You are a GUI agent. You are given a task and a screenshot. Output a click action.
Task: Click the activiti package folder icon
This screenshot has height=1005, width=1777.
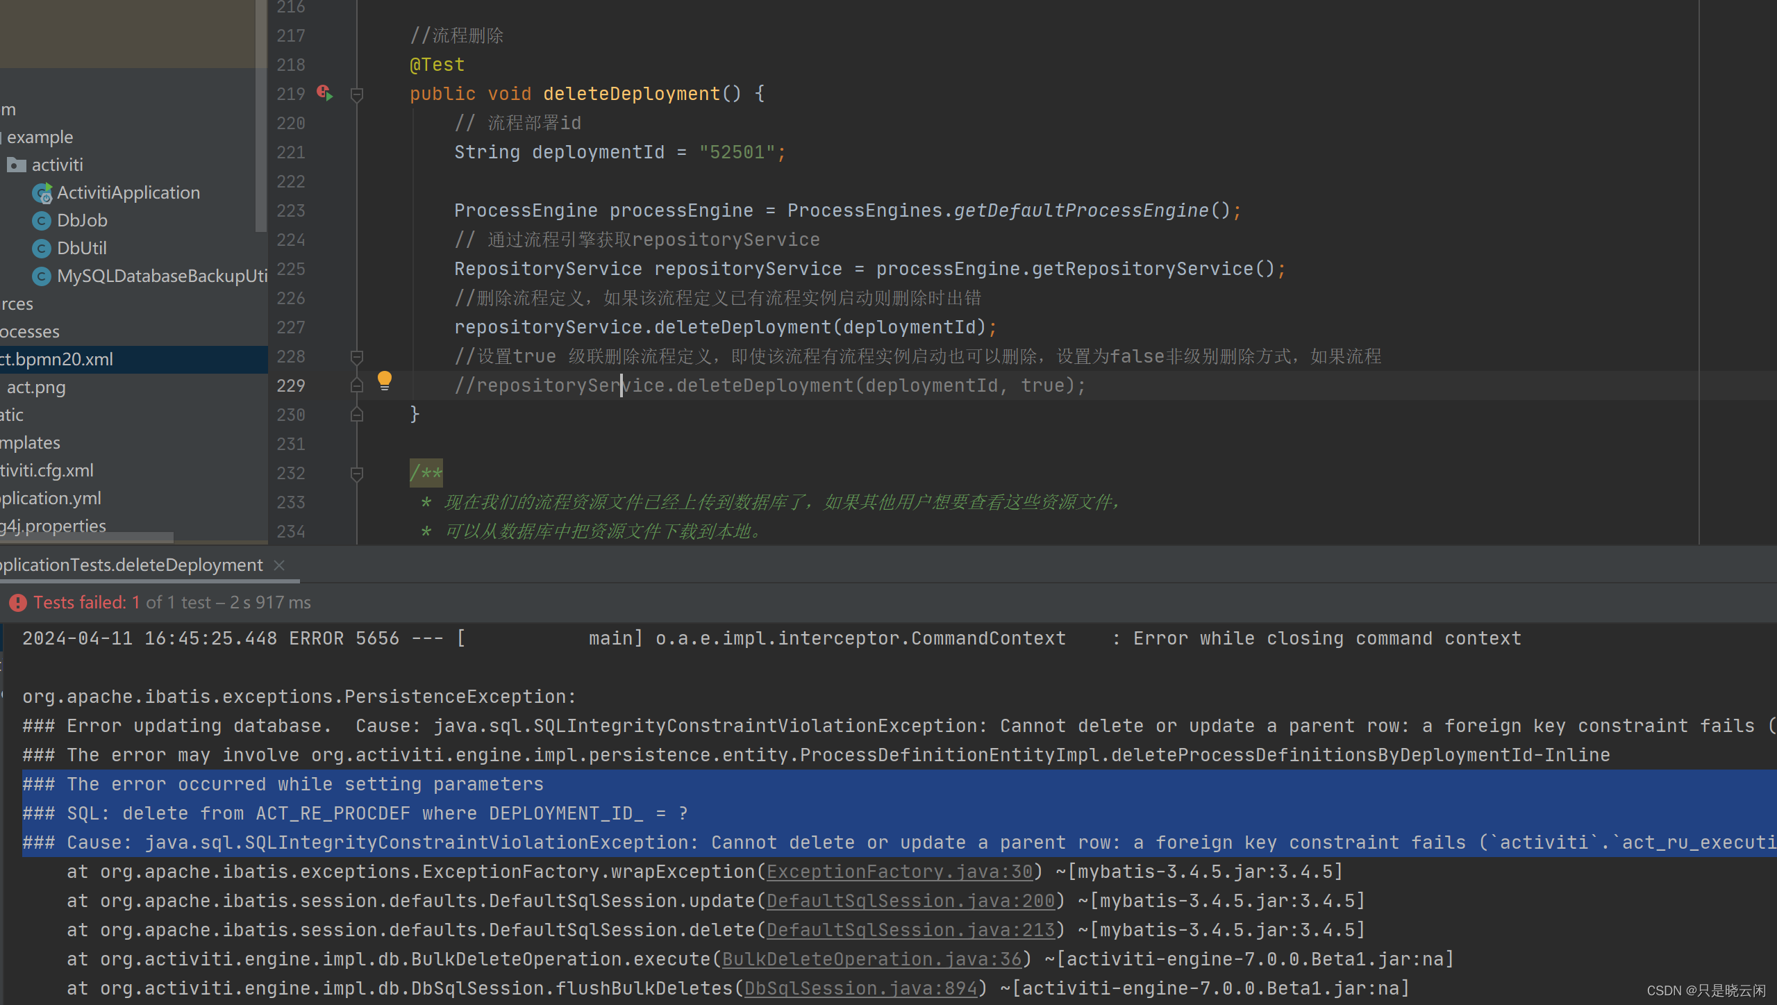tap(17, 165)
